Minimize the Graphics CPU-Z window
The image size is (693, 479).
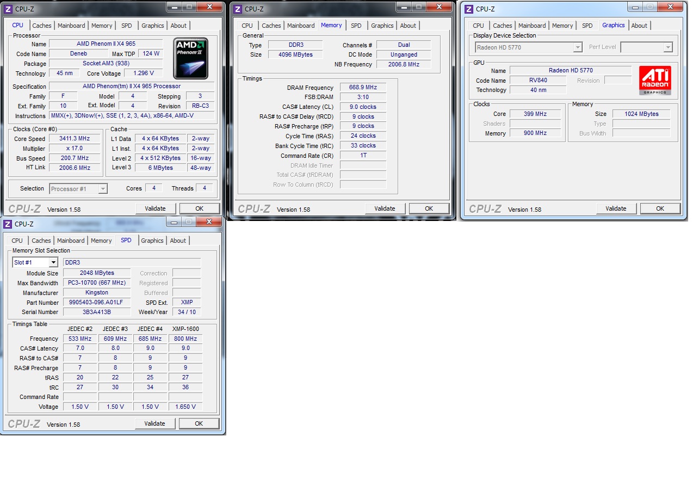[x=635, y=6]
